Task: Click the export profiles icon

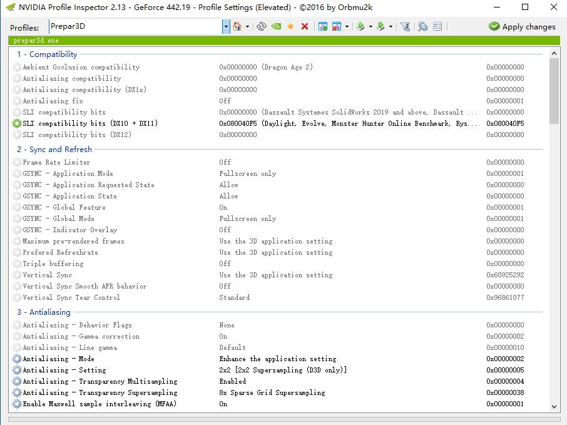Action: click(360, 26)
